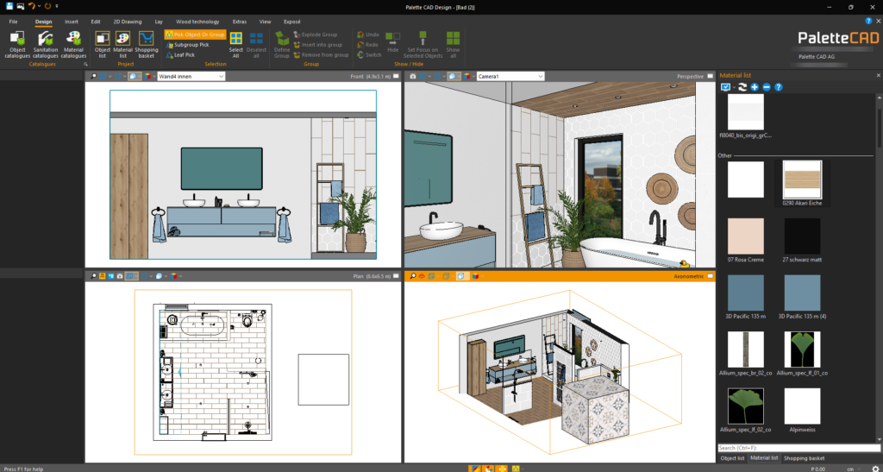Click the Select All icon
The height and width of the screenshot is (472, 883).
pyautogui.click(x=235, y=43)
